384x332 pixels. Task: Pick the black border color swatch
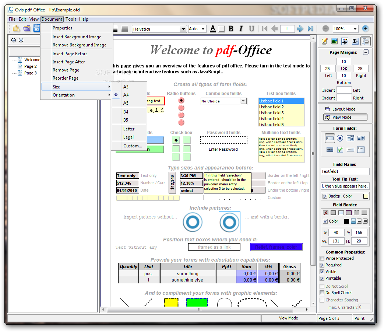[x=346, y=221]
